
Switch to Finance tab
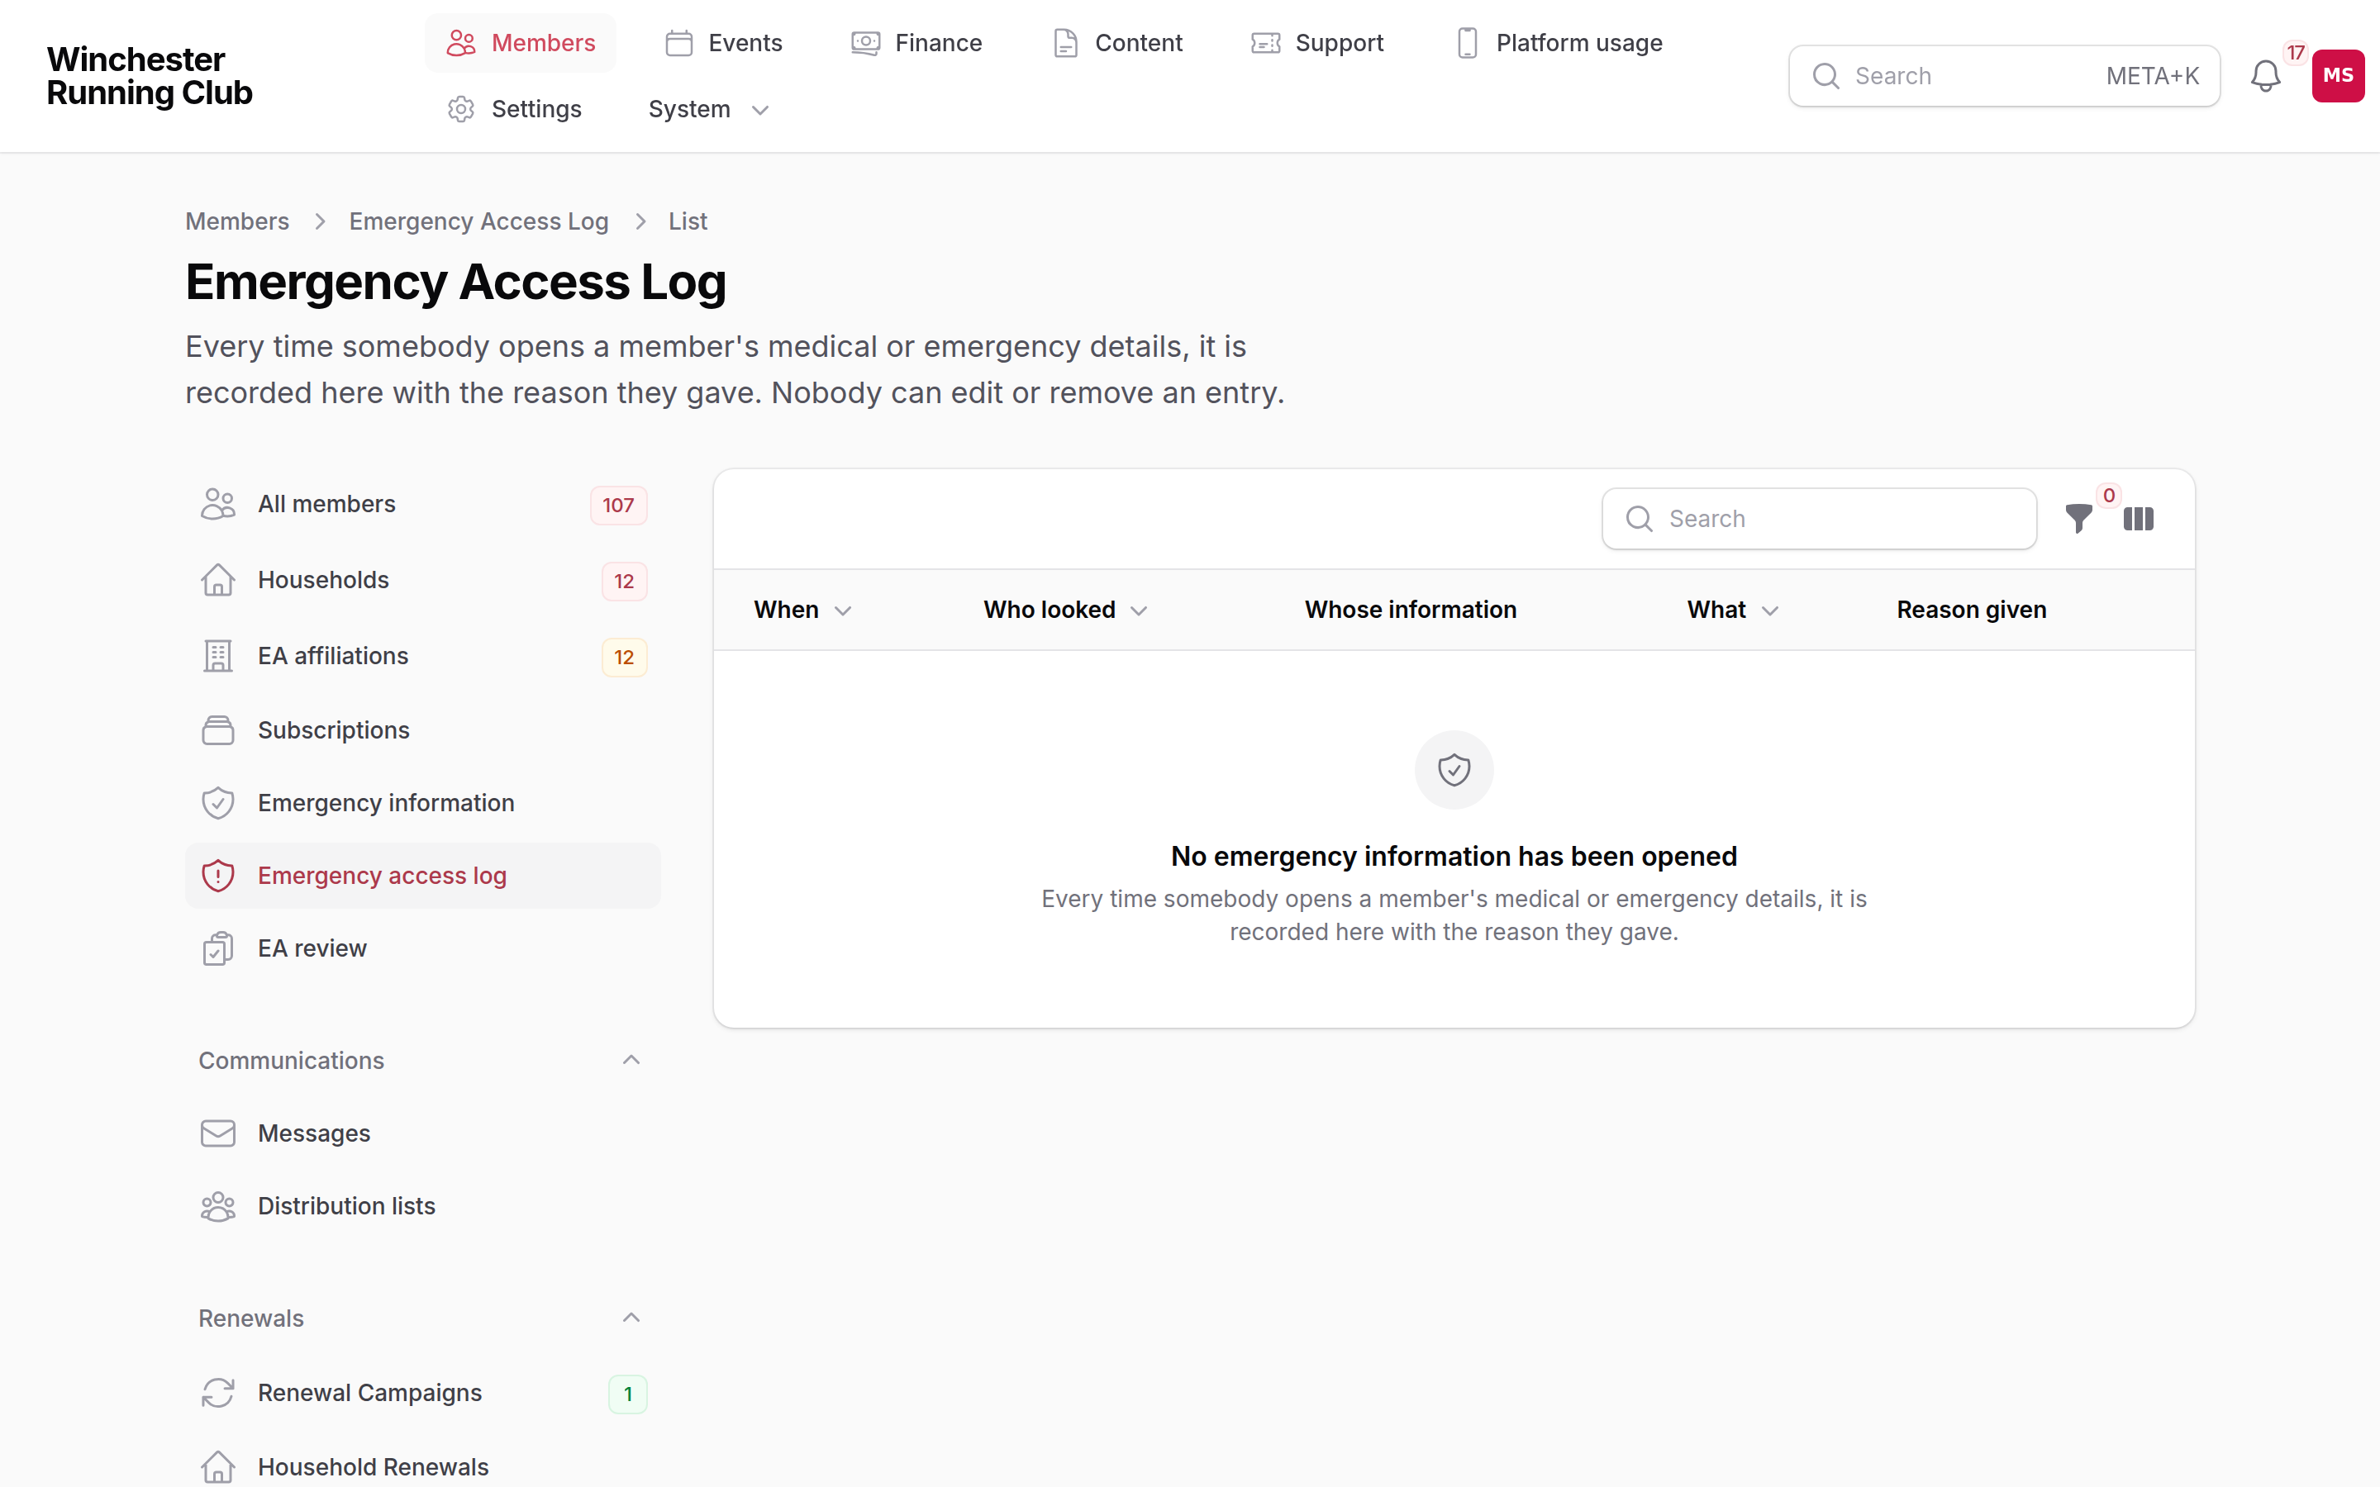(x=916, y=43)
